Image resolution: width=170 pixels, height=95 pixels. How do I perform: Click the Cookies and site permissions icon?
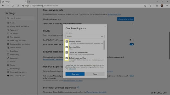click(x=8, y=44)
